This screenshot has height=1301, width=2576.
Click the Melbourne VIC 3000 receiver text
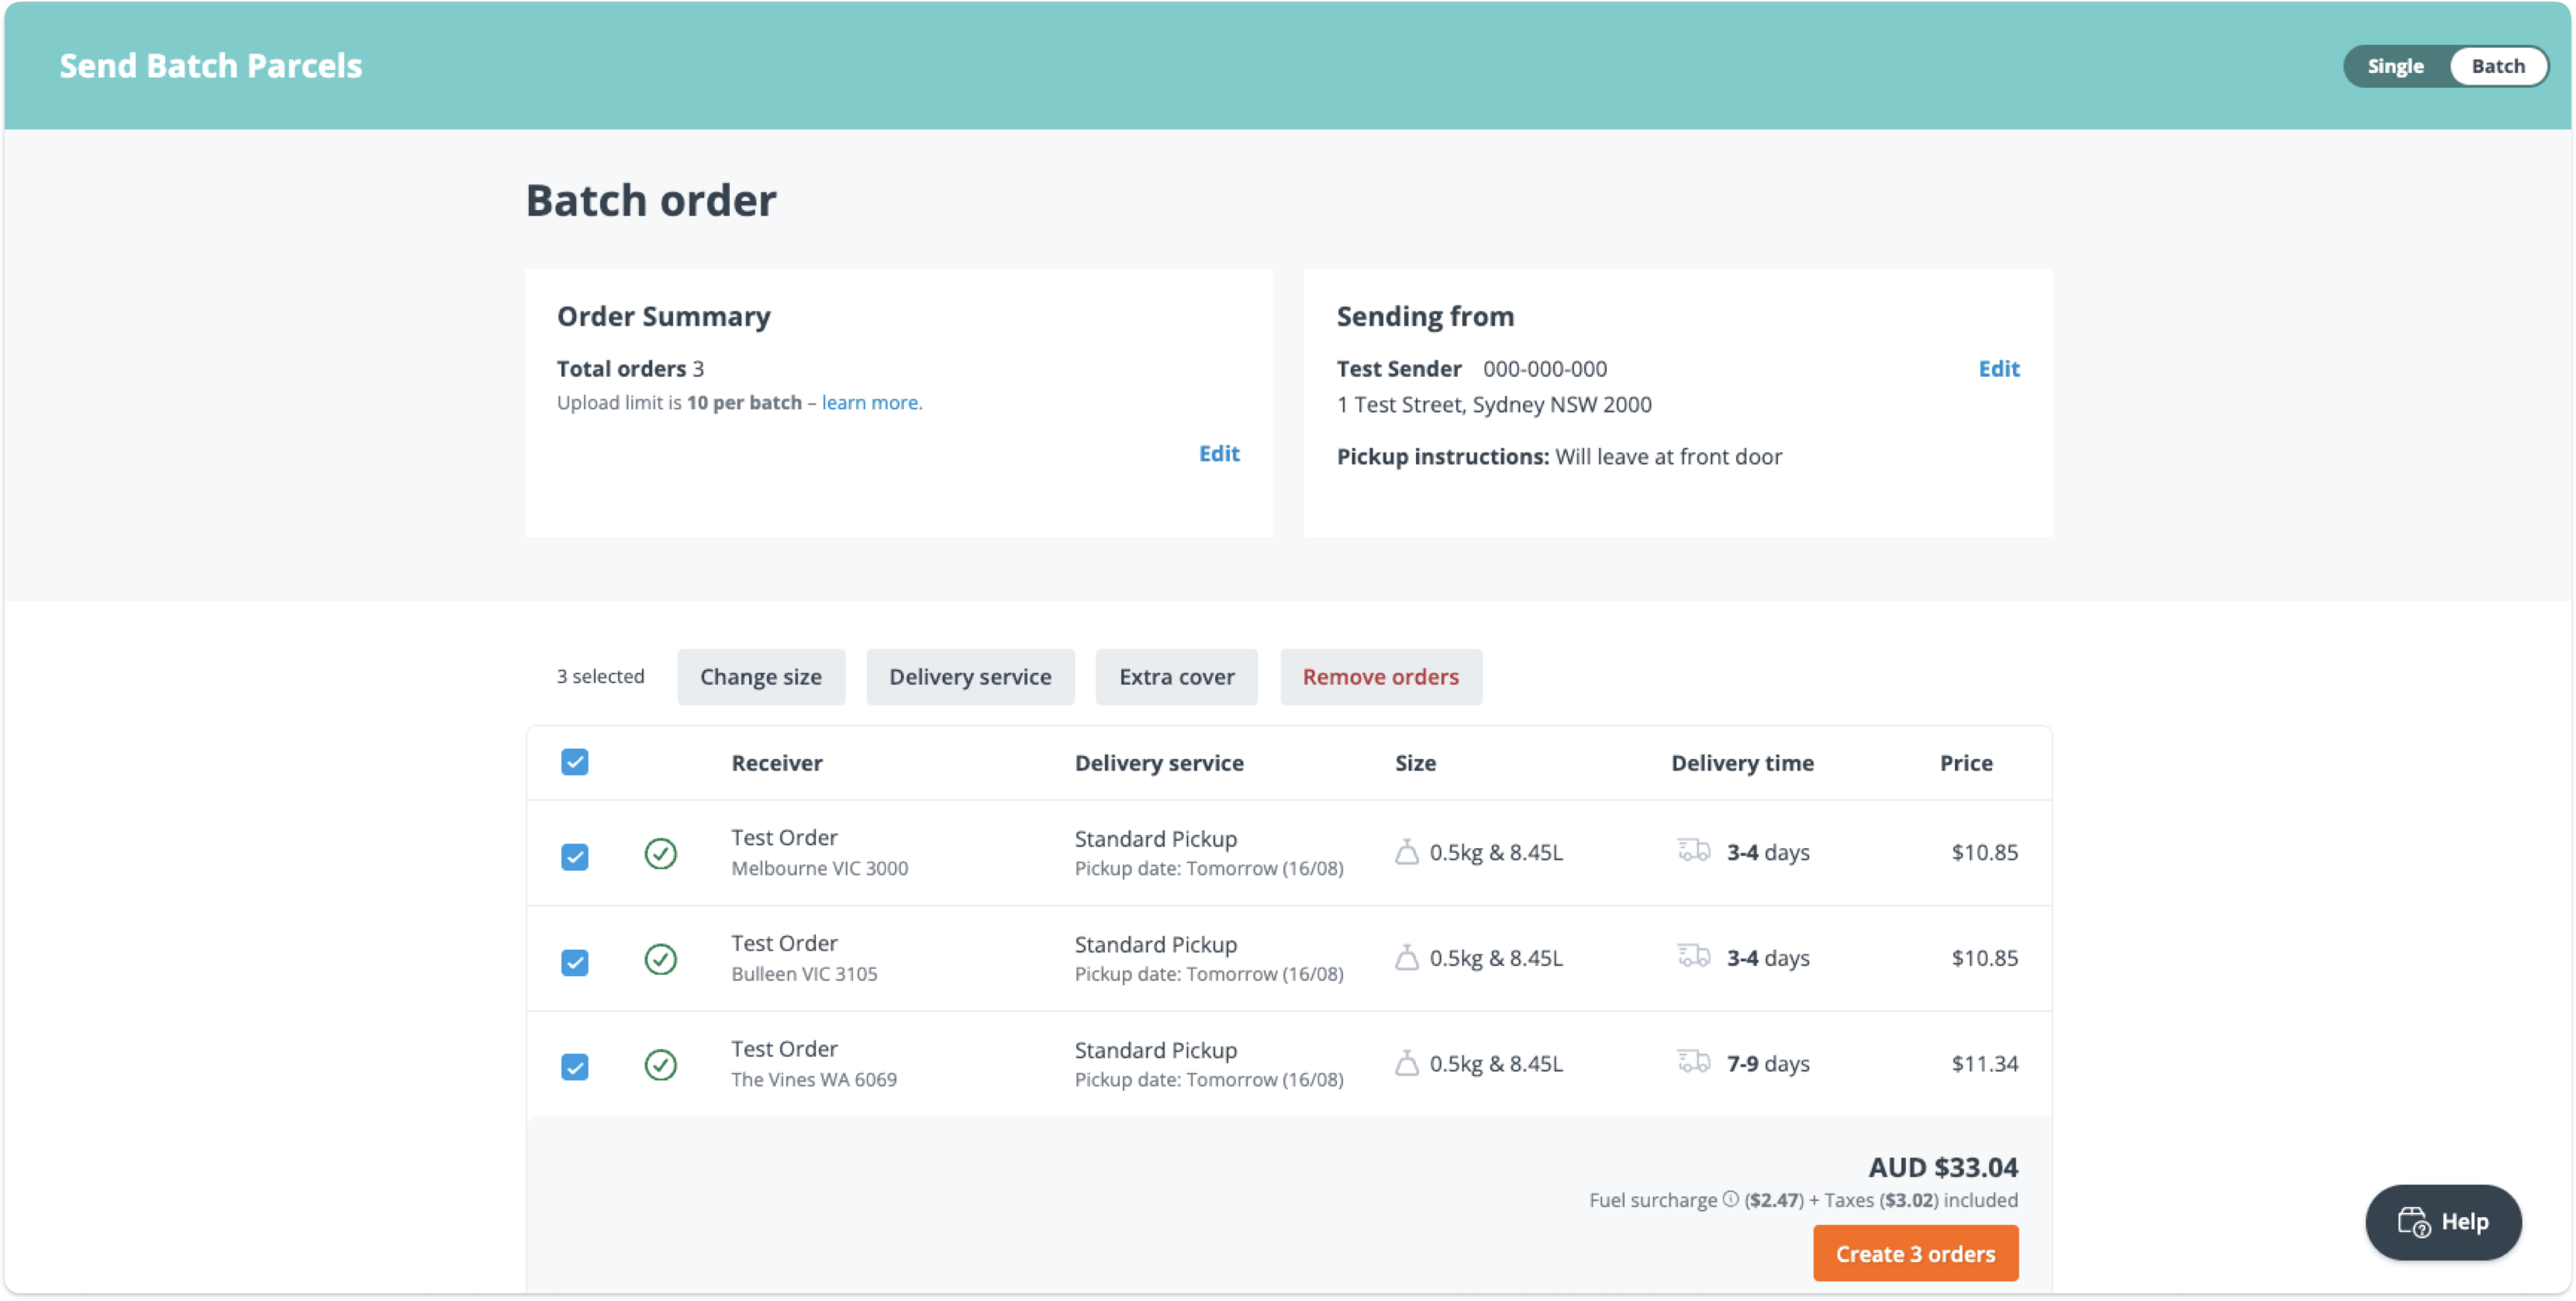819,868
